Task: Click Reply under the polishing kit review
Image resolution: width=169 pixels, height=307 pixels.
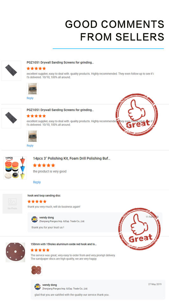Action: click(x=37, y=182)
